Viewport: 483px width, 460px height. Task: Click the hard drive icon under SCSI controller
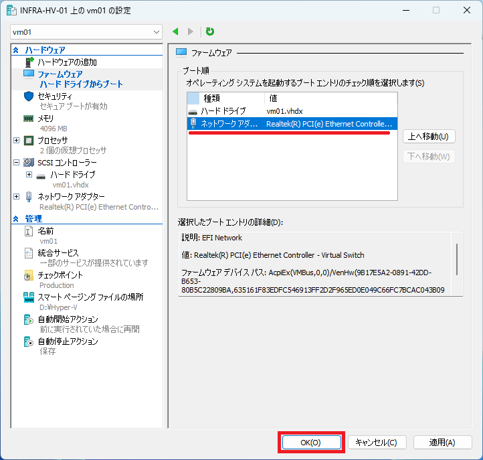coord(41,177)
